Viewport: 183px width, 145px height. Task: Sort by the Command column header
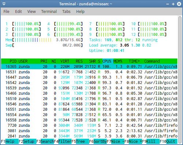pos(152,61)
